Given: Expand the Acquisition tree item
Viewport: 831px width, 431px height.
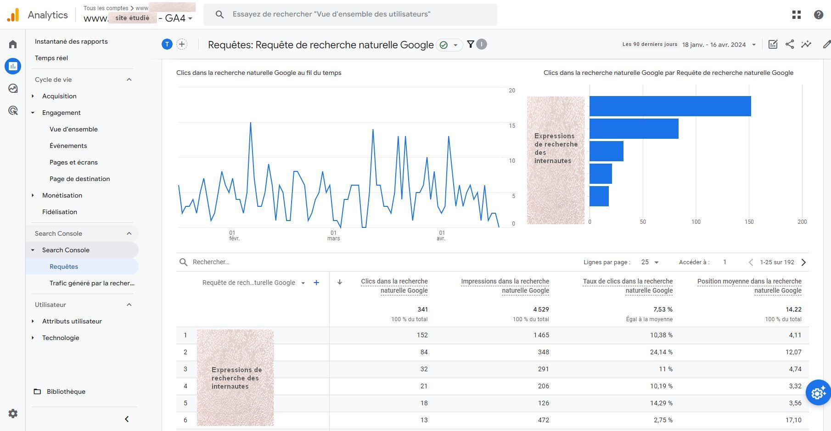Looking at the screenshot, I should (x=33, y=96).
